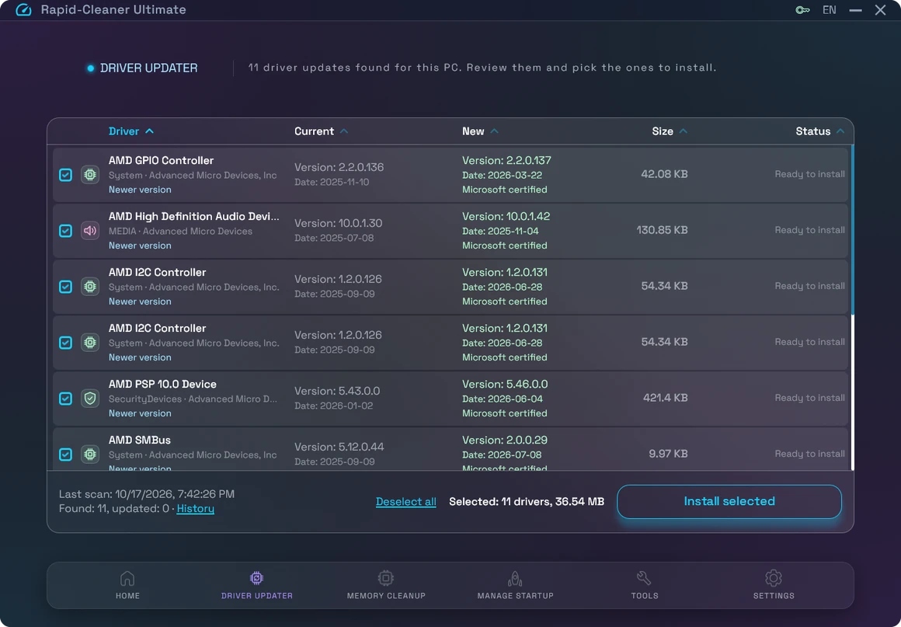Screen dimensions: 901x627
Task: Select the AMD SMBus driver name
Action: coord(140,441)
